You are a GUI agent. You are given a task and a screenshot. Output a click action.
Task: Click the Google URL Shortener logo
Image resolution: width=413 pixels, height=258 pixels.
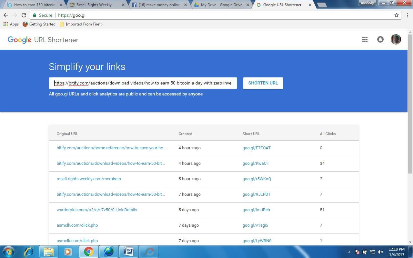pyautogui.click(x=43, y=40)
